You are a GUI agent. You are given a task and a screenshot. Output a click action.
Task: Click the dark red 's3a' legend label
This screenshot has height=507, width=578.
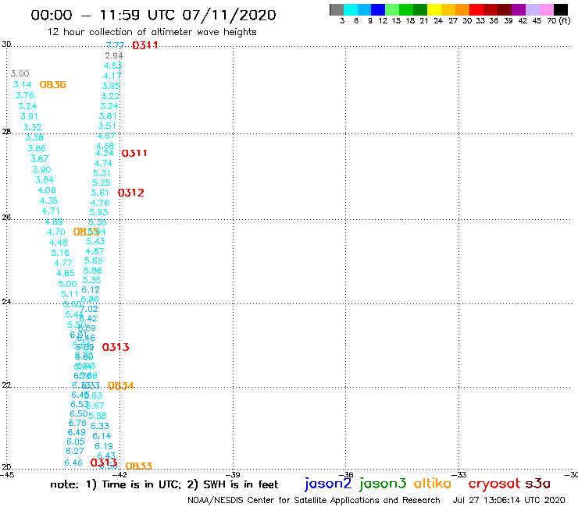point(537,484)
